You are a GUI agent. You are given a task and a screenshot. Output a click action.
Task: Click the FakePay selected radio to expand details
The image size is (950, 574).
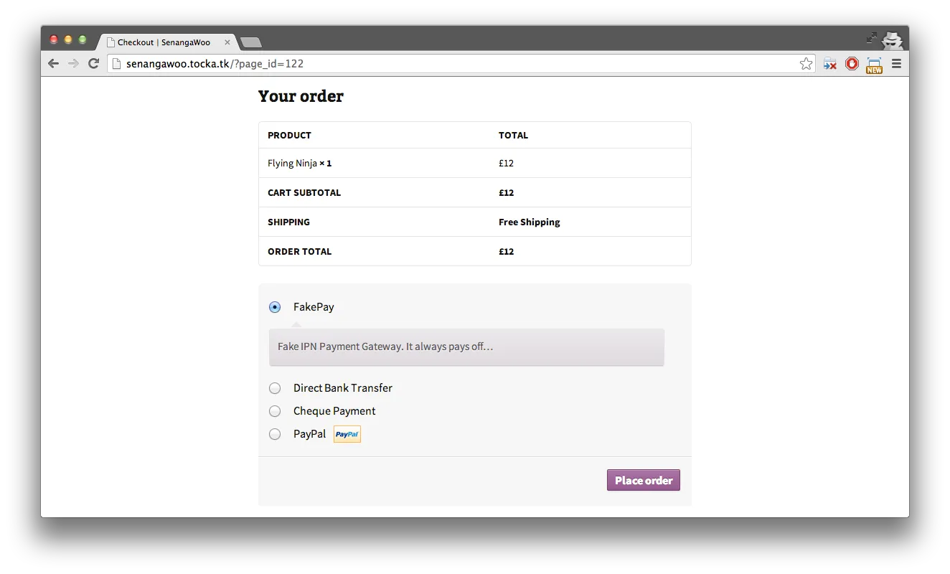pos(275,306)
